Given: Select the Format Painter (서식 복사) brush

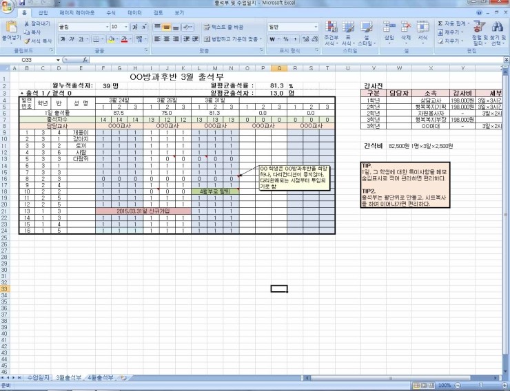Looking at the screenshot, I should pos(26,41).
